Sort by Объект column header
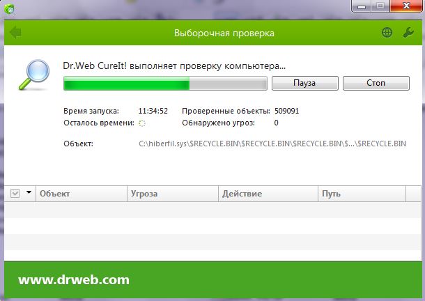This screenshot has width=425, height=301. pos(82,194)
